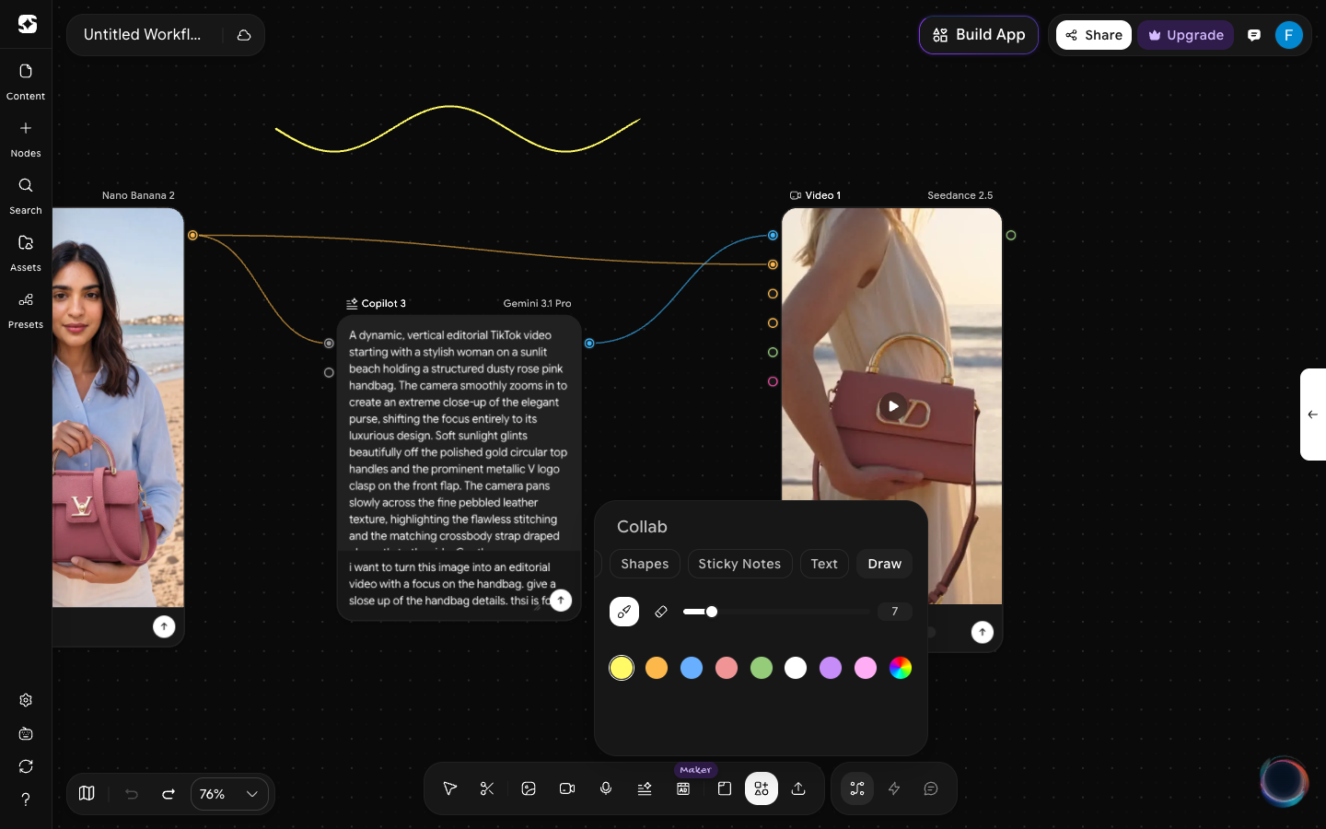Open the comments chat mode
Viewport: 1326px width, 829px height.
coord(931,788)
